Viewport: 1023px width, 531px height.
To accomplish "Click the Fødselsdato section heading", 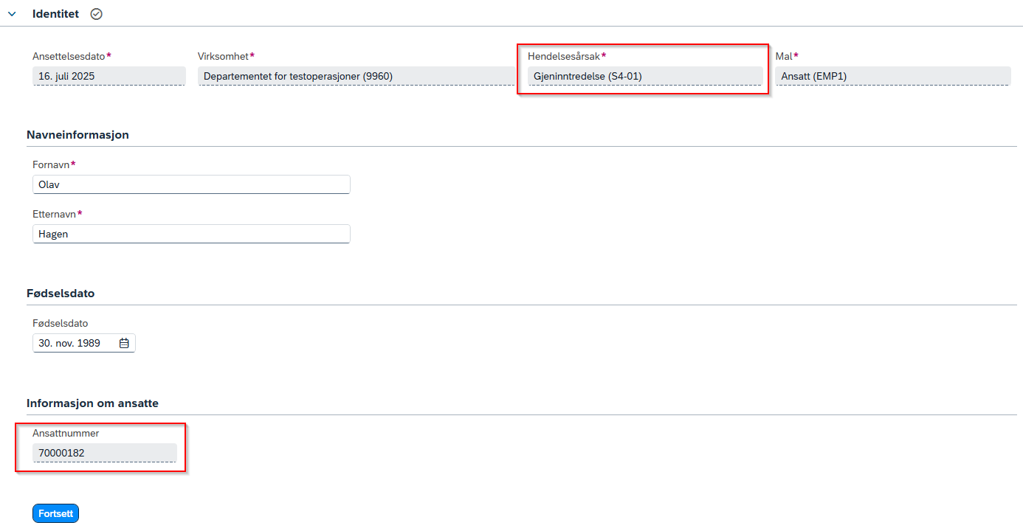I will 61,293.
